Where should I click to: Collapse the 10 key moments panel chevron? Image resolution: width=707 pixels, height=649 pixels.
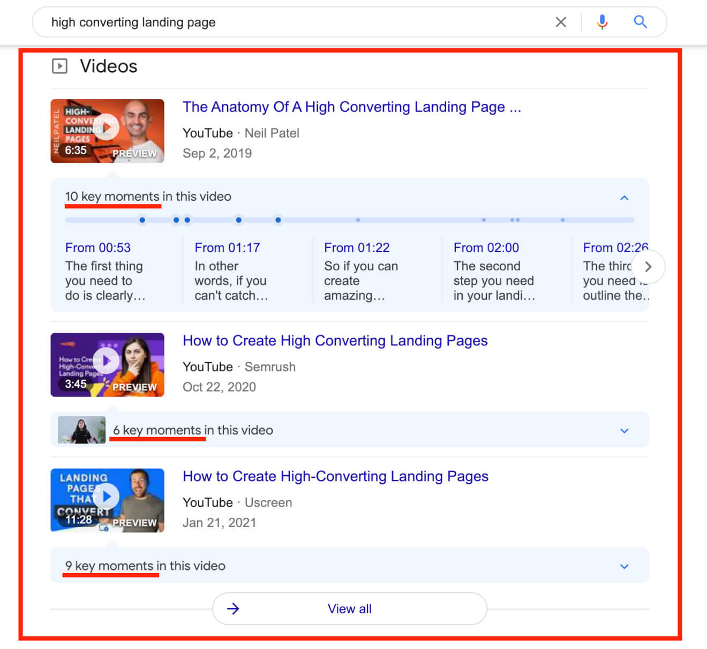[x=624, y=197]
